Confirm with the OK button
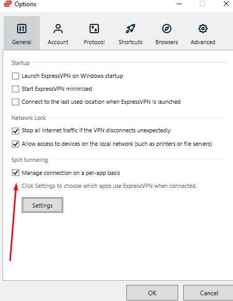This screenshot has width=233, height=301. [x=152, y=293]
